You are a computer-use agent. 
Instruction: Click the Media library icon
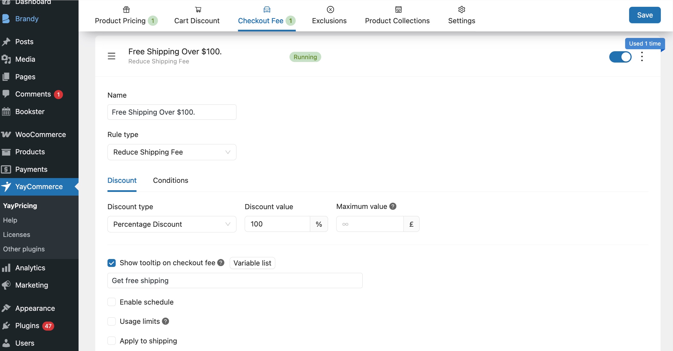coord(6,59)
